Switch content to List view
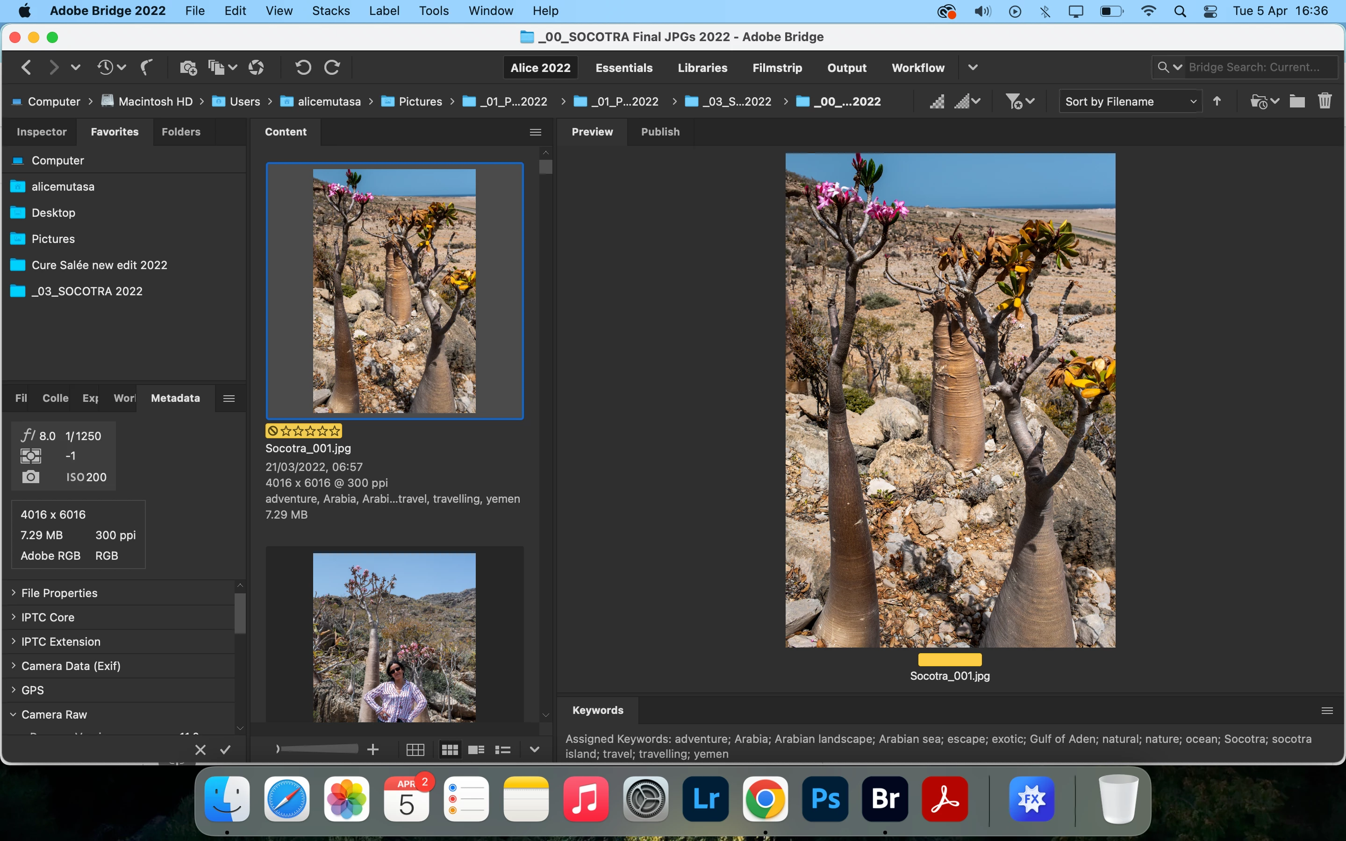This screenshot has width=1346, height=841. pos(503,750)
